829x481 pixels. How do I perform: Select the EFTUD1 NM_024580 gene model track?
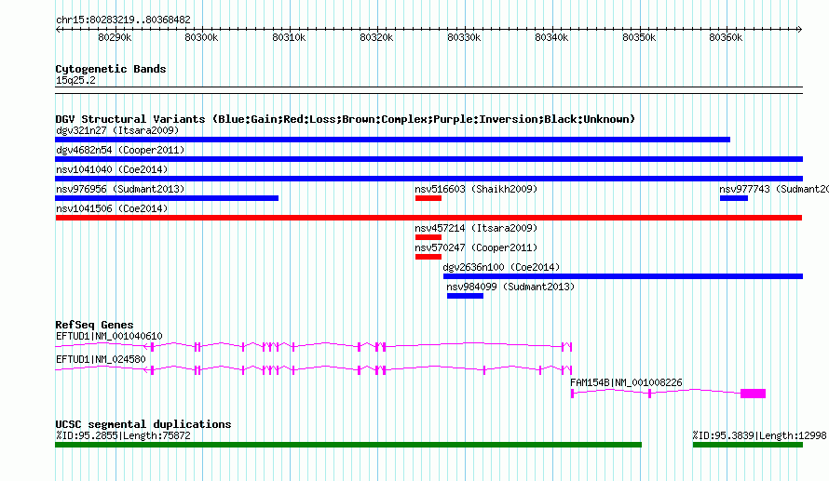click(x=314, y=370)
